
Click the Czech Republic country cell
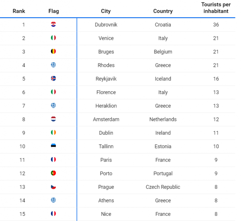point(163,187)
